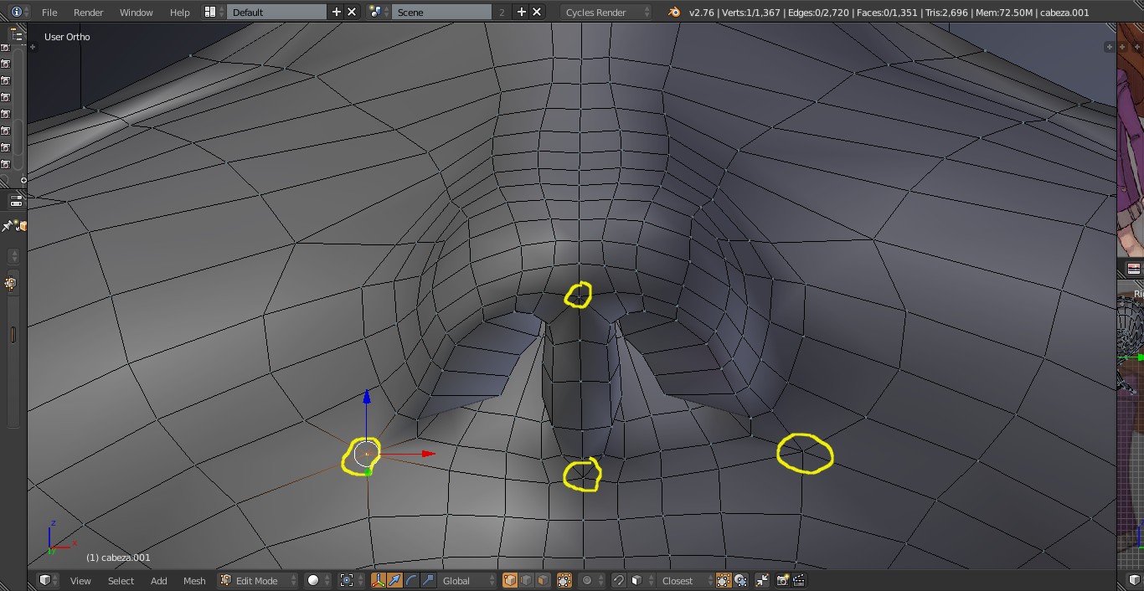Viewport: 1144px width, 591px height.
Task: Click the outliner editor type icon
Action: tap(16, 34)
